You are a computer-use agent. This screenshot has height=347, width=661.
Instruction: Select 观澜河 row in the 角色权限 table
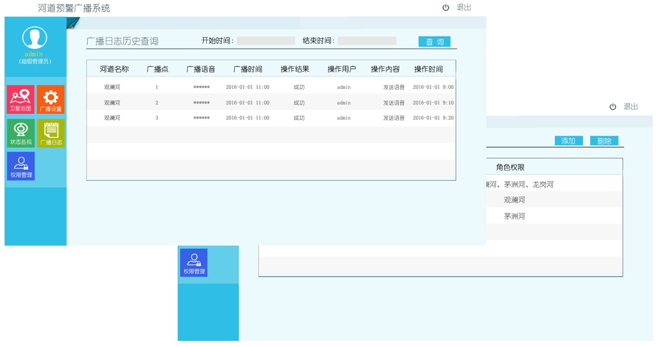514,200
